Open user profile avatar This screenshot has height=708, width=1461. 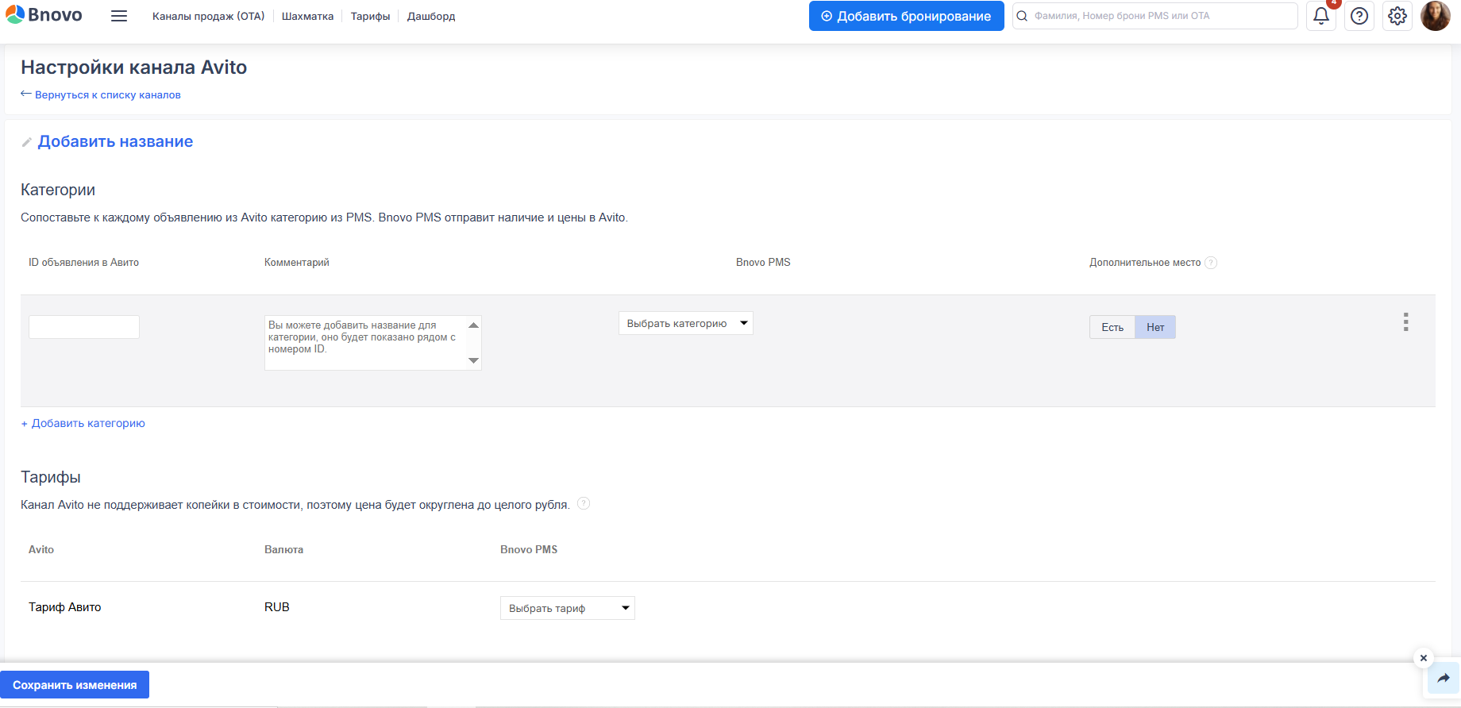pyautogui.click(x=1435, y=16)
